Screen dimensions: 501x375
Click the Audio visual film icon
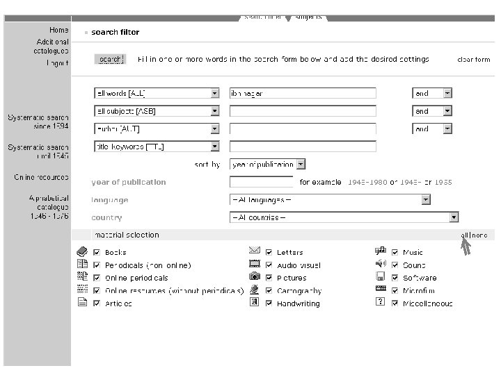255,264
